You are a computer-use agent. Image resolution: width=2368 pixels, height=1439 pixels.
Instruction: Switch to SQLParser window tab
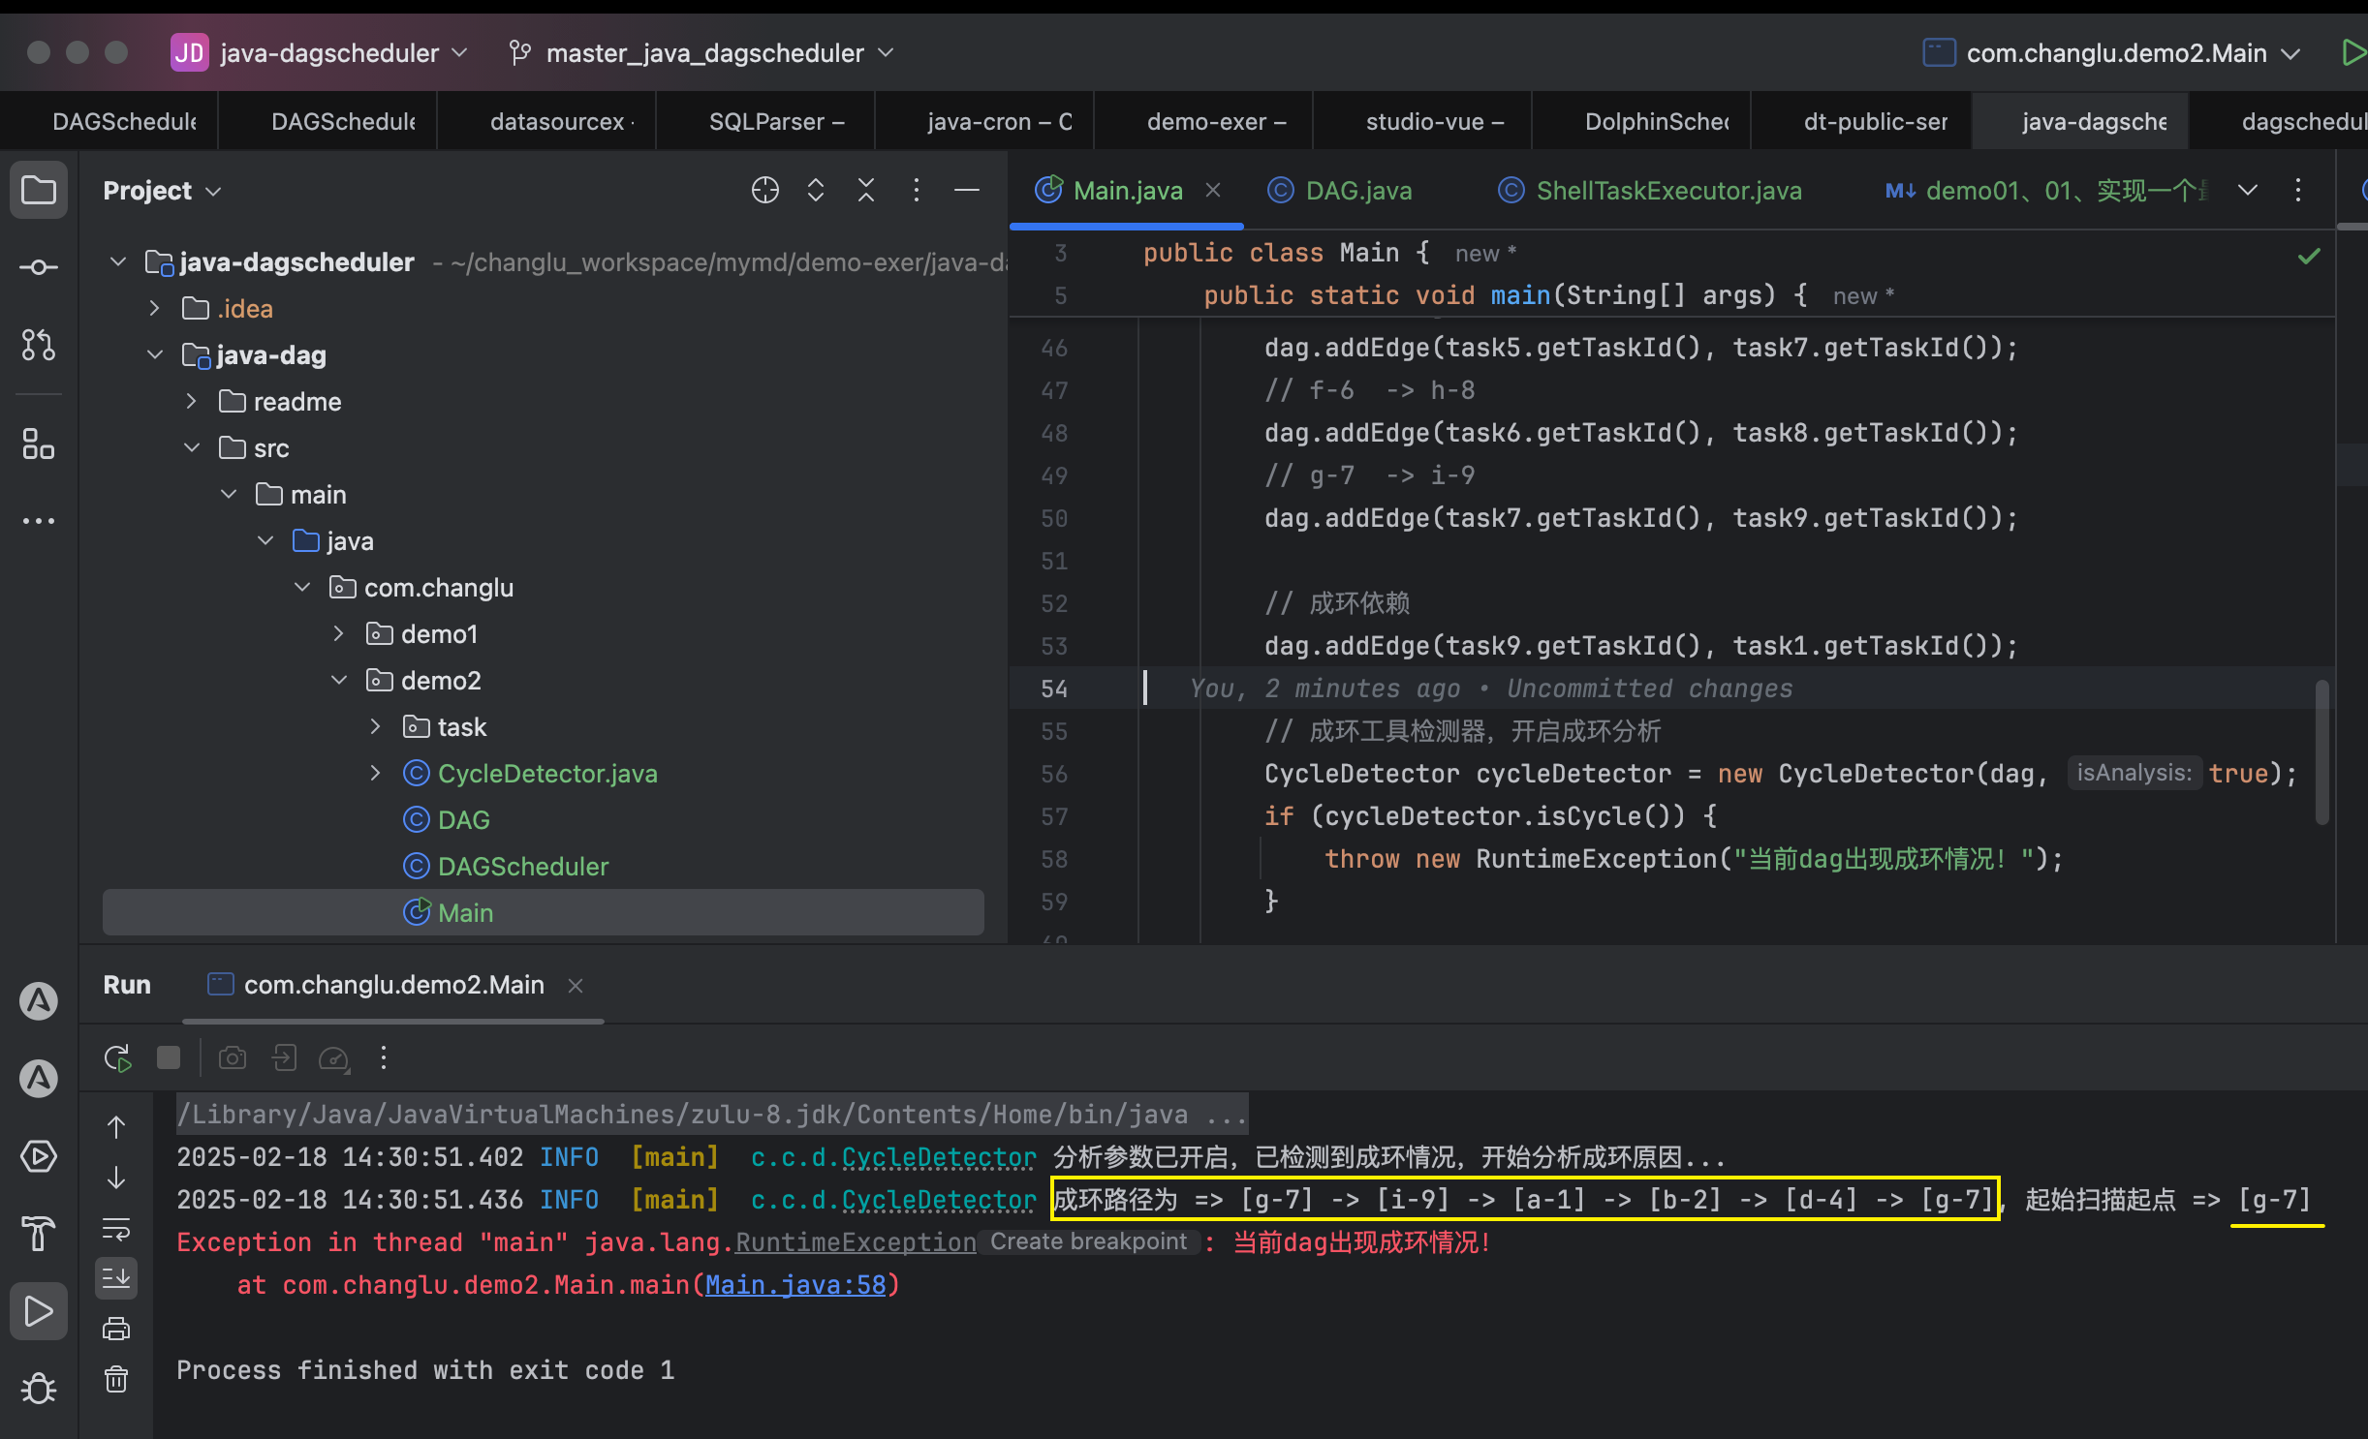click(x=765, y=121)
